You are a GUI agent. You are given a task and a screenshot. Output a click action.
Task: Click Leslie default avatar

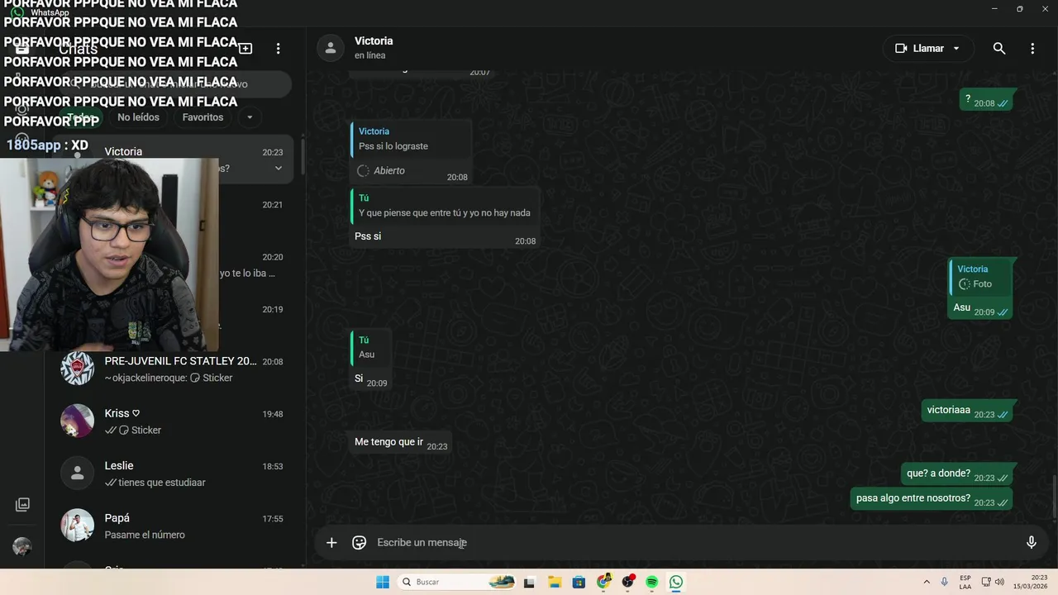click(x=77, y=474)
